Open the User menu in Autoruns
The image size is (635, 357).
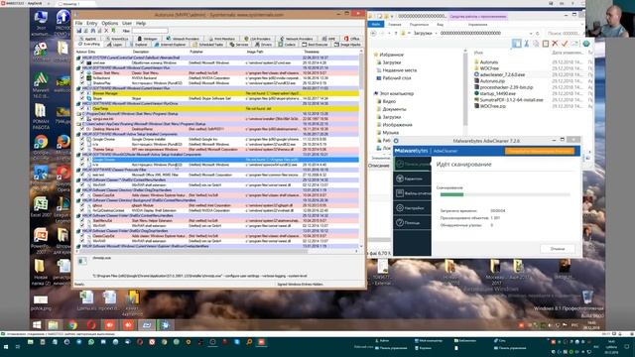(127, 23)
